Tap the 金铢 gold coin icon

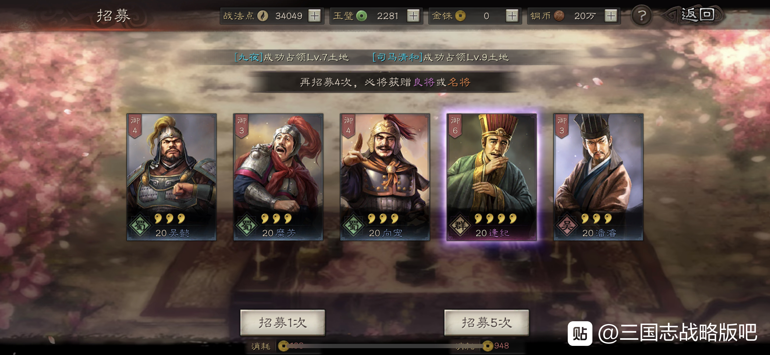(460, 16)
